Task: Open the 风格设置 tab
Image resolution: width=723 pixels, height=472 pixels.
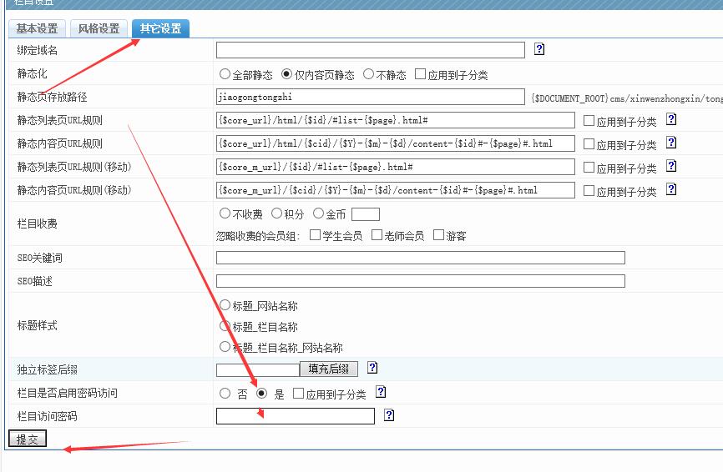Action: click(x=99, y=28)
